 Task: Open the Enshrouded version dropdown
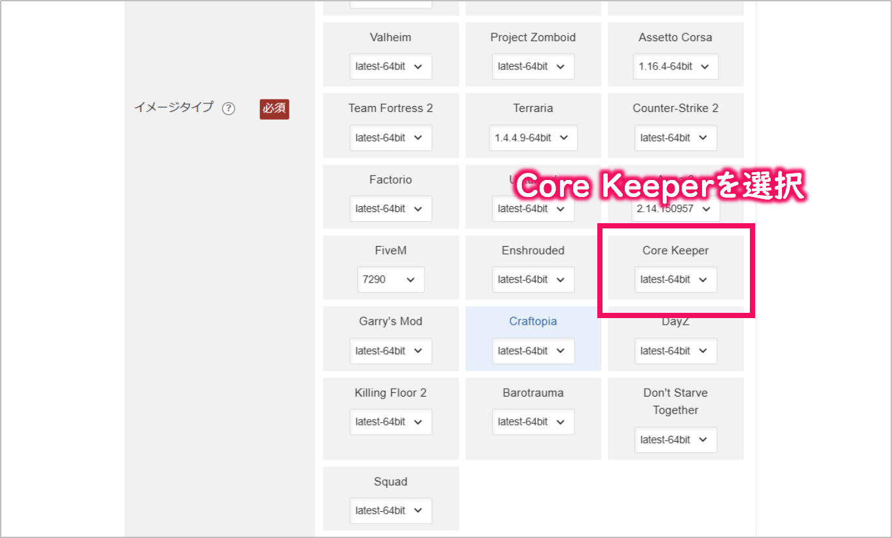click(533, 279)
